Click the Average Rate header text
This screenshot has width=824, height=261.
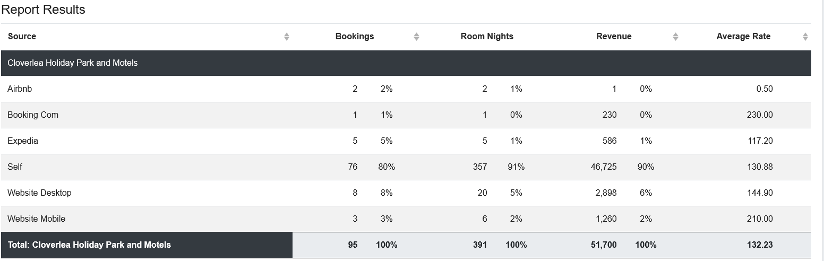pyautogui.click(x=743, y=37)
